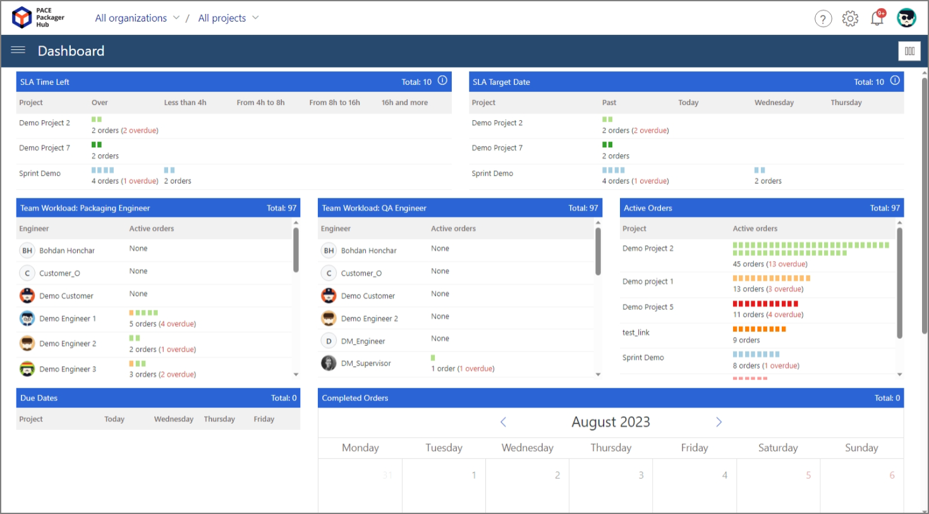
Task: Click '13 overdue' link in Active Orders
Action: (787, 264)
